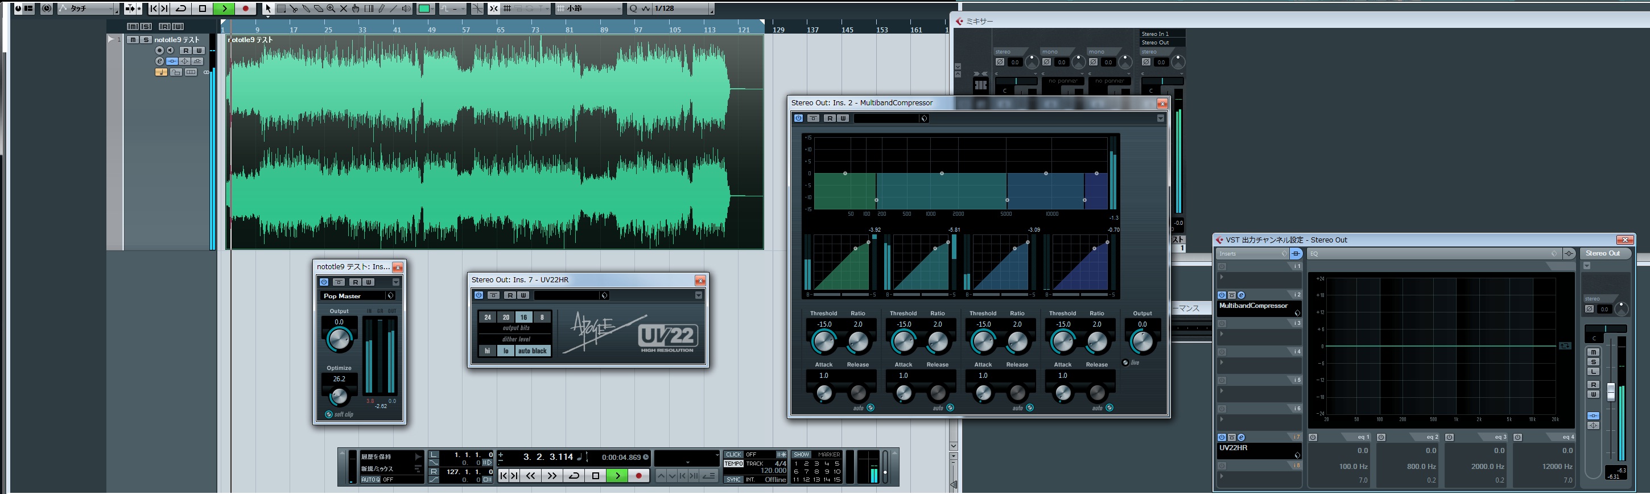Choose the Time Warp tool

[x=368, y=9]
